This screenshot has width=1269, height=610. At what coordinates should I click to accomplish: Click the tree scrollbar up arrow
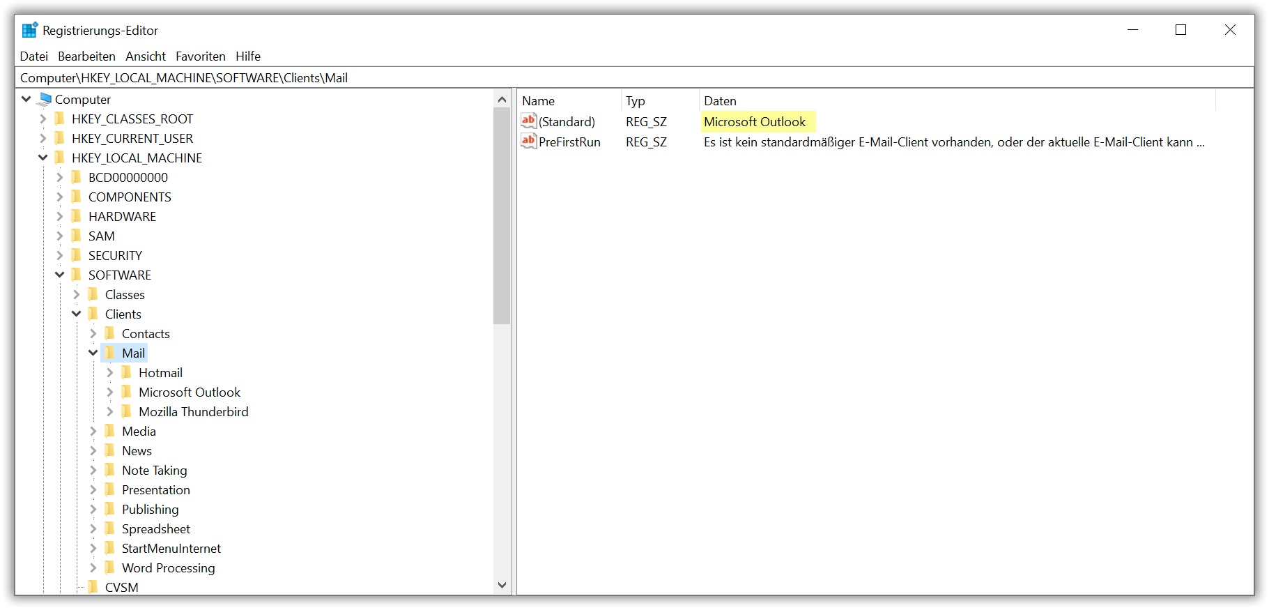coord(502,100)
